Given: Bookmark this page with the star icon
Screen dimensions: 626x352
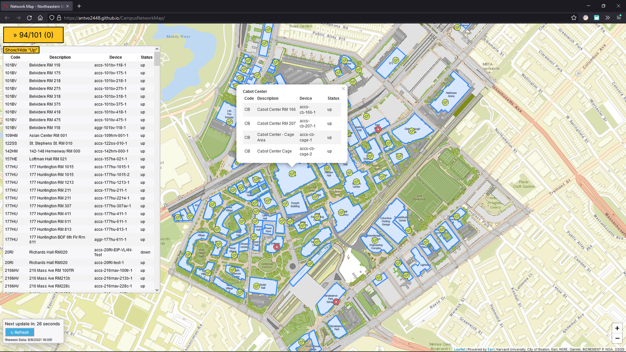Looking at the screenshot, I should tap(574, 18).
